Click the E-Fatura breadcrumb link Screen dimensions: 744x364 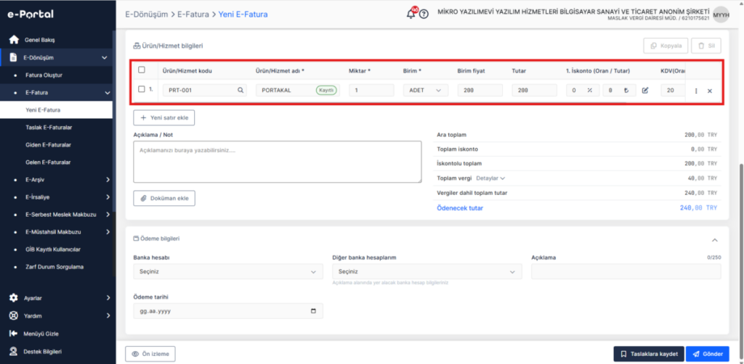[x=193, y=15]
